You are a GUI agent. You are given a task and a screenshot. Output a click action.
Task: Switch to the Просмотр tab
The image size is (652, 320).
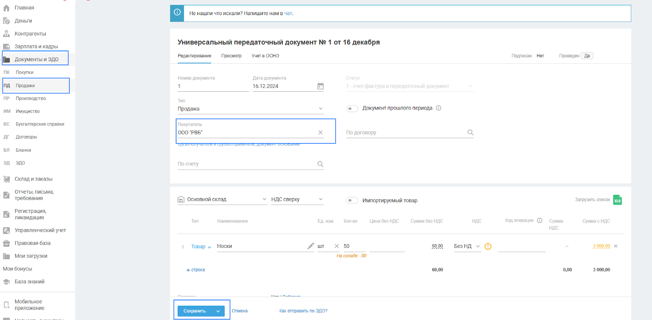(231, 56)
